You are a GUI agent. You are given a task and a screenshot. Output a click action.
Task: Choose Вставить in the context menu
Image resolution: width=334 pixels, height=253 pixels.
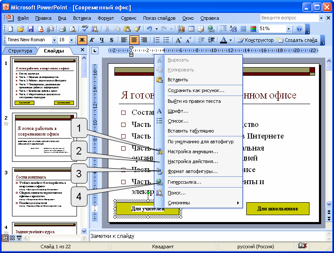pos(198,80)
